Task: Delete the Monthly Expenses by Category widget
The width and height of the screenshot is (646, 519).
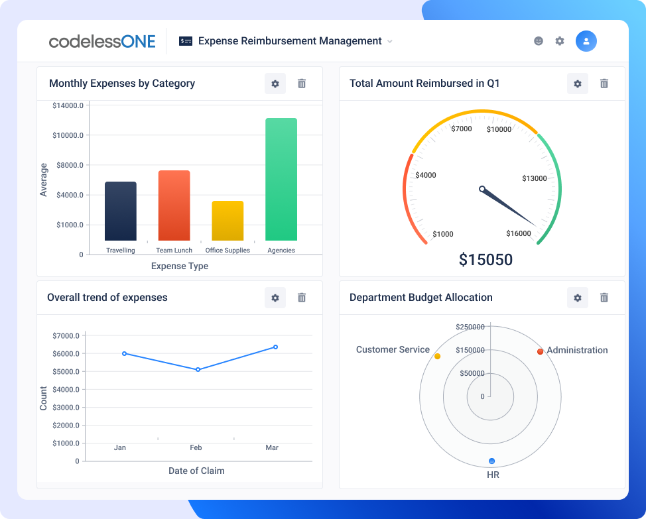Action: point(302,84)
